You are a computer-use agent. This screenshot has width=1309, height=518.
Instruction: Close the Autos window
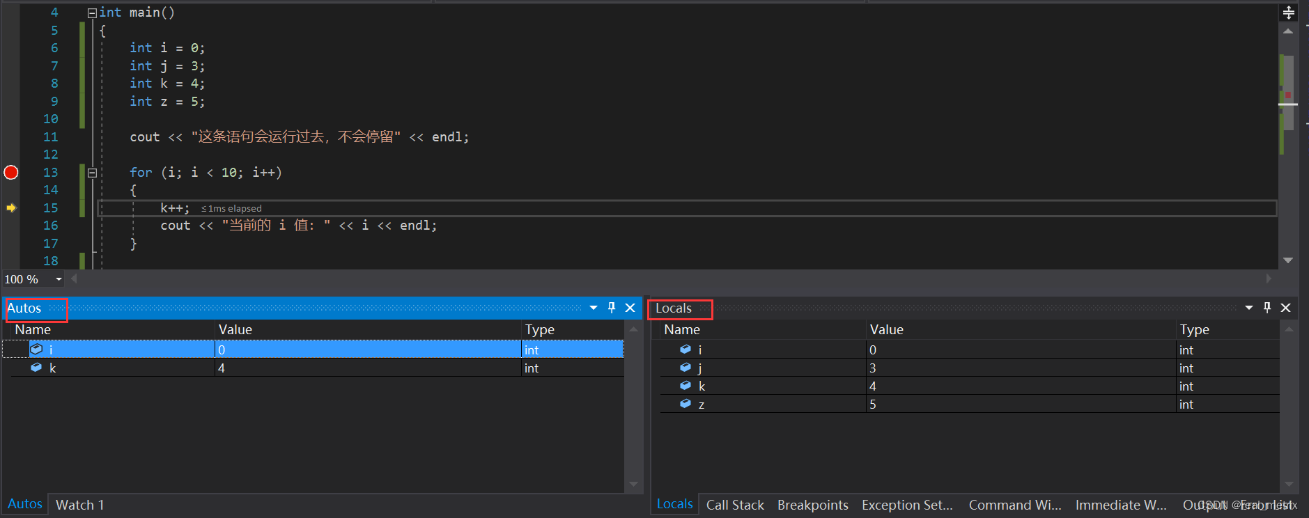[630, 308]
